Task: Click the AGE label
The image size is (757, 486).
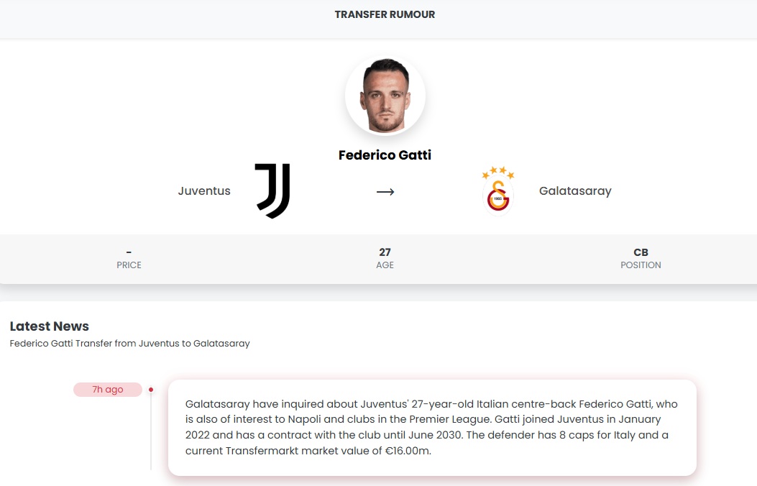Action: point(385,265)
